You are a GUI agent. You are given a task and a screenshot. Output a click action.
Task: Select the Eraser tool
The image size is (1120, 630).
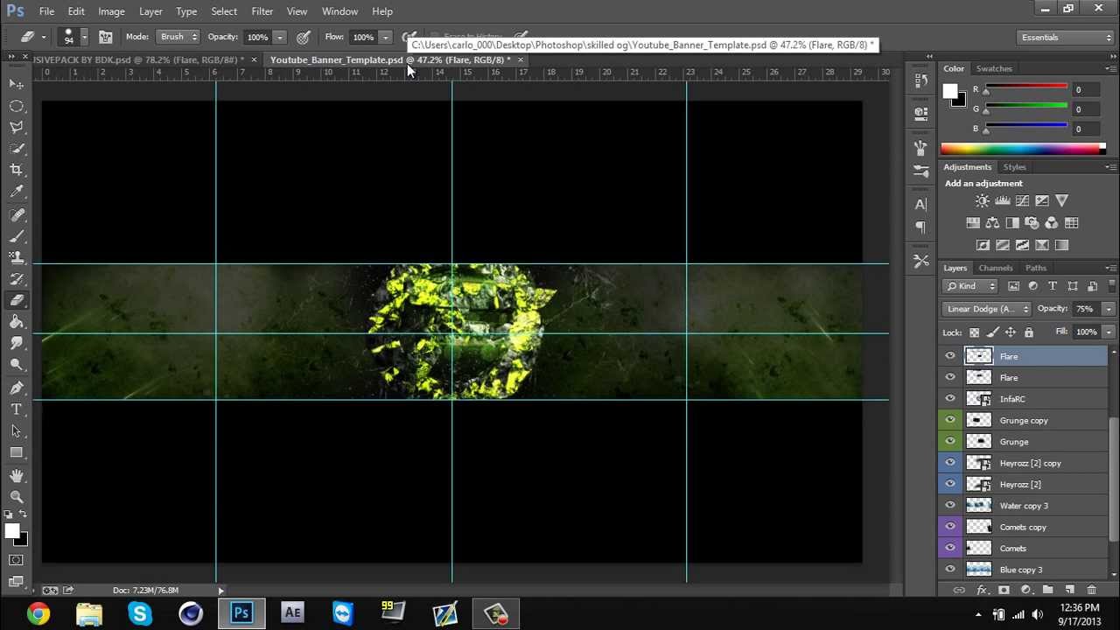[17, 300]
